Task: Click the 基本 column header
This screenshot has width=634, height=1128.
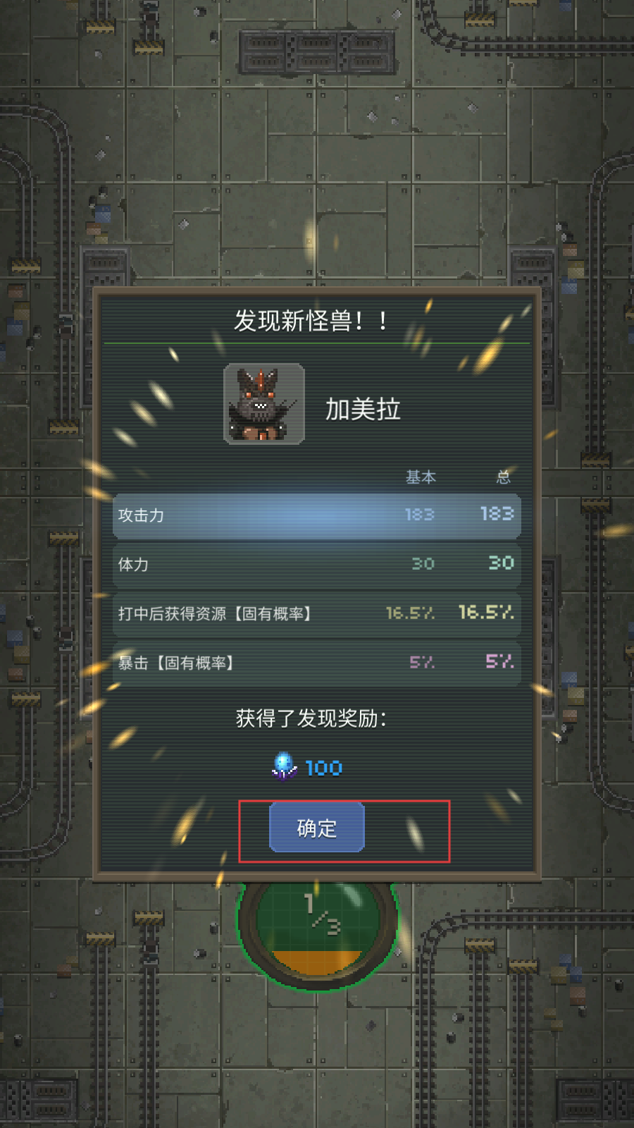Action: pos(421,477)
